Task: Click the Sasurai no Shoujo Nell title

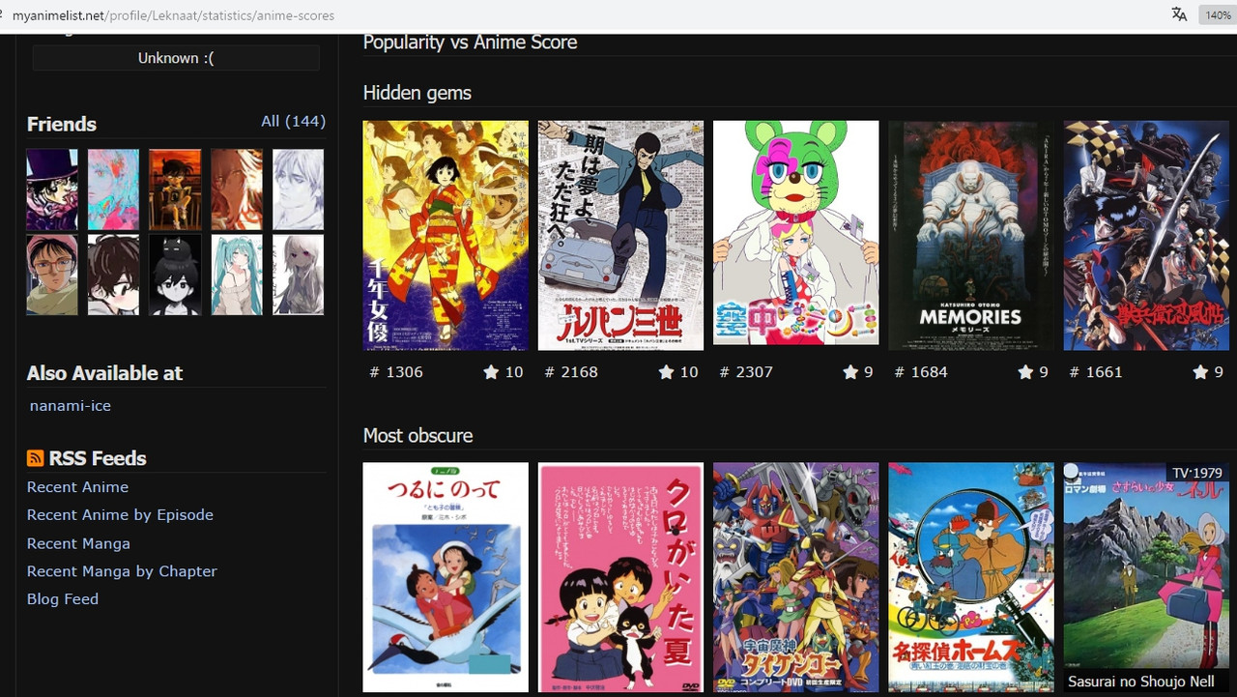Action: click(x=1141, y=682)
